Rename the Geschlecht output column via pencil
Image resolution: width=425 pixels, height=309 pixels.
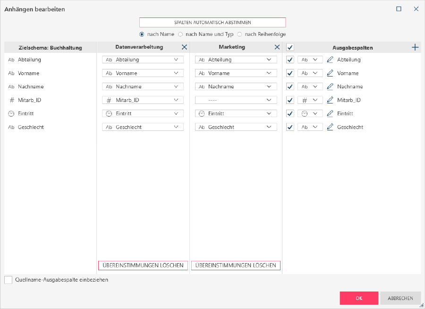click(x=330, y=127)
